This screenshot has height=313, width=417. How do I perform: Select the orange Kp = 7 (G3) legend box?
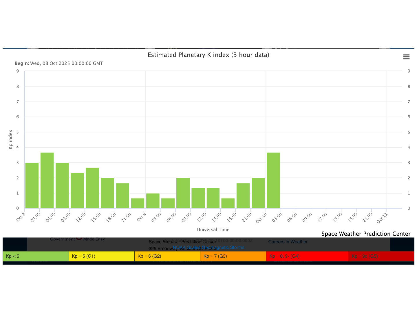pyautogui.click(x=233, y=256)
